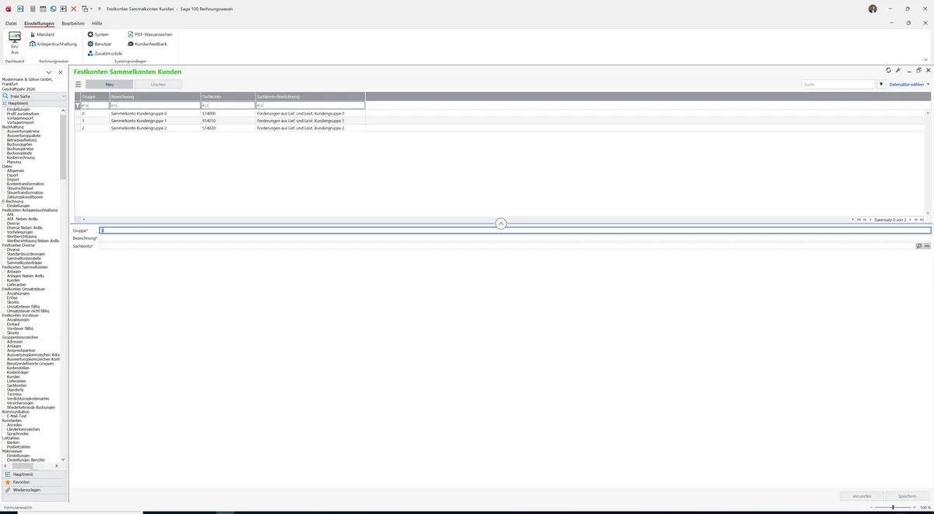Switch to the Einstellungen ribbon tab
Screen dimensions: 934x514
tap(39, 23)
